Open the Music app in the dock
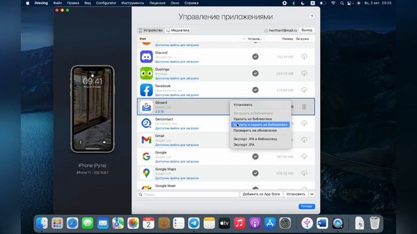The height and width of the screenshot is (234, 417). (239, 223)
